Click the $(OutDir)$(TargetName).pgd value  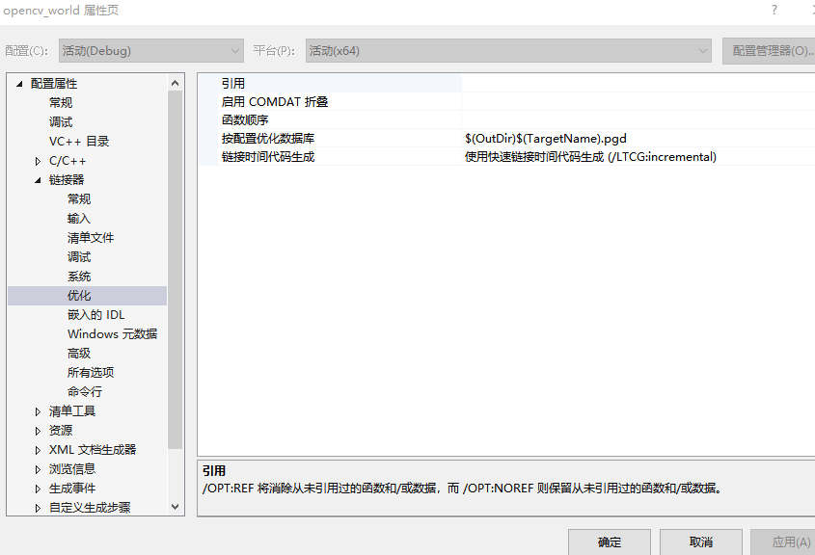click(x=546, y=138)
